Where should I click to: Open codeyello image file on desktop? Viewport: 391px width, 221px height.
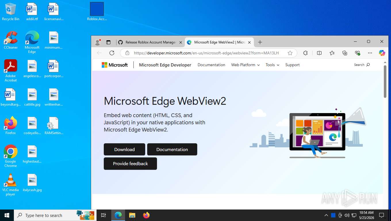32,126
